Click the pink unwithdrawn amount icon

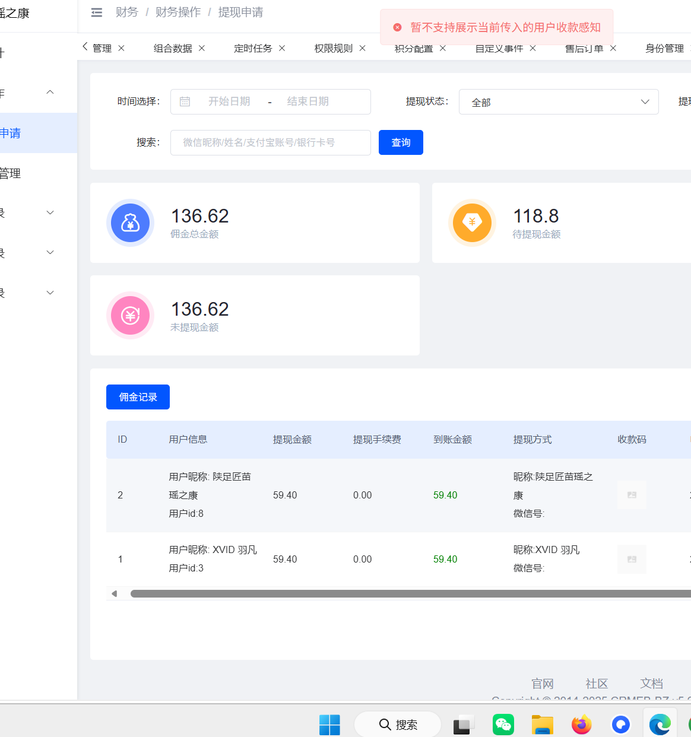point(130,315)
